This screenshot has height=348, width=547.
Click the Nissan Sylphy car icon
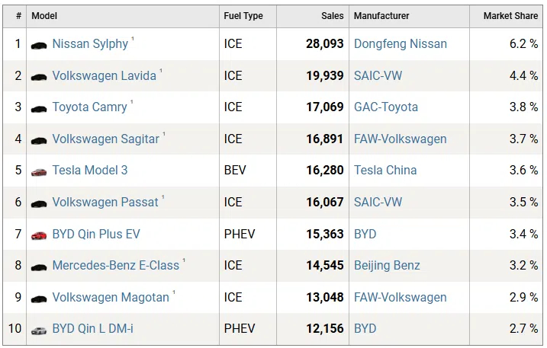tap(39, 45)
